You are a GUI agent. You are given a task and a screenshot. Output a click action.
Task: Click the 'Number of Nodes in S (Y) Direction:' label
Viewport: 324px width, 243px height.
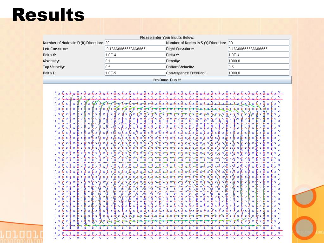tap(196, 43)
